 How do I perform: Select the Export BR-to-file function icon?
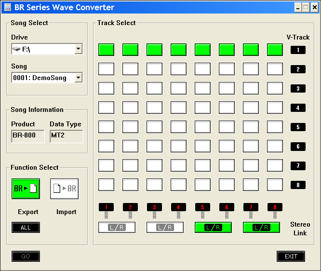pos(26,189)
